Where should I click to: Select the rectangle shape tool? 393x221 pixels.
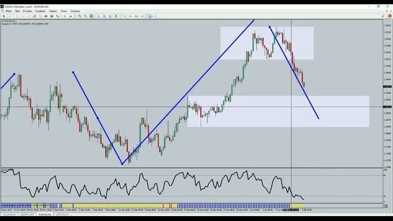(x=46, y=17)
